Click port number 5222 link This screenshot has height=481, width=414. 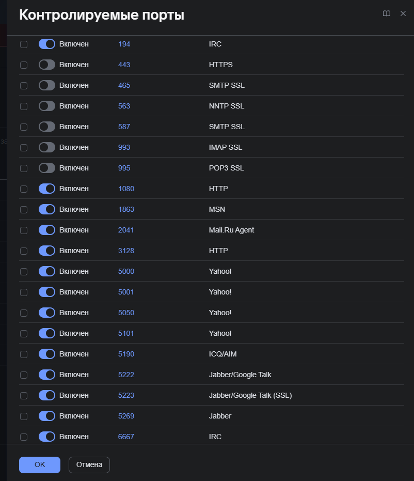tap(126, 375)
